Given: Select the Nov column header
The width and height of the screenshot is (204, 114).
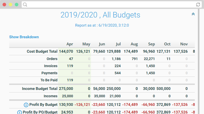Looking at the screenshot, I should pos(184,44).
